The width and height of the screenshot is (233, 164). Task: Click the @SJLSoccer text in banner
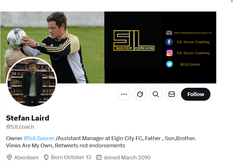(x=190, y=64)
